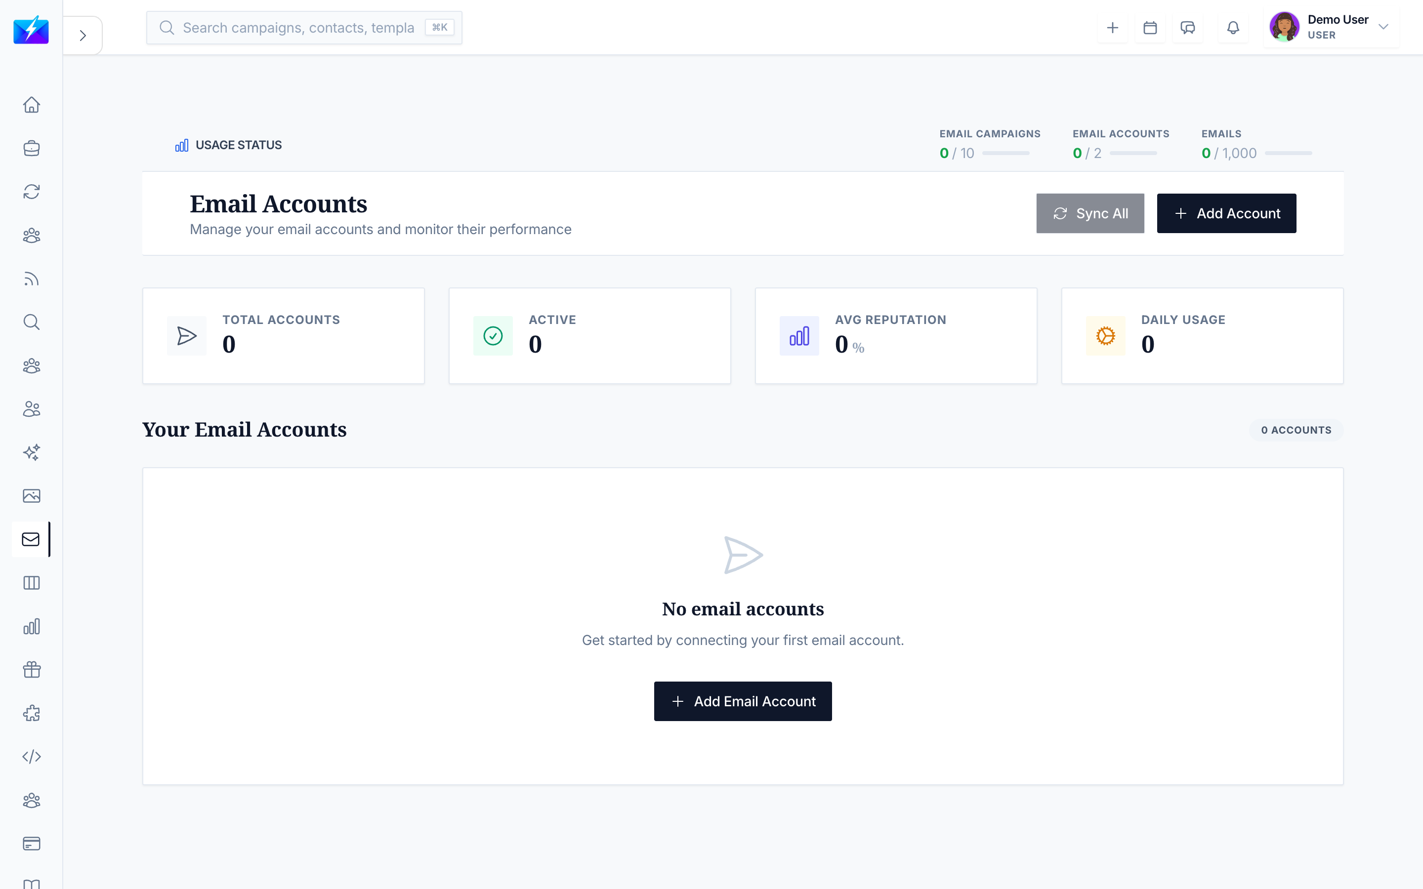Click the Active stat card checkmark icon

tap(493, 336)
